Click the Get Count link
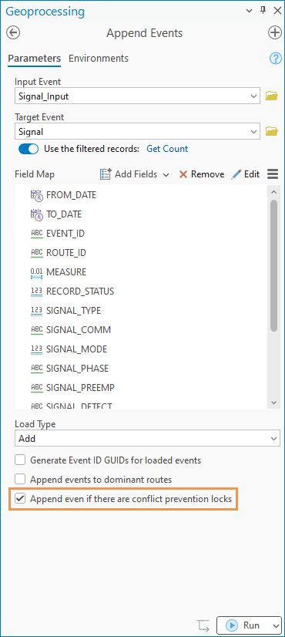285x637 pixels. [x=167, y=149]
